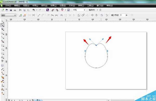Select the Rectangle tool in the toolbox
Viewport: 156px width, 101px height.
pyautogui.click(x=2, y=45)
